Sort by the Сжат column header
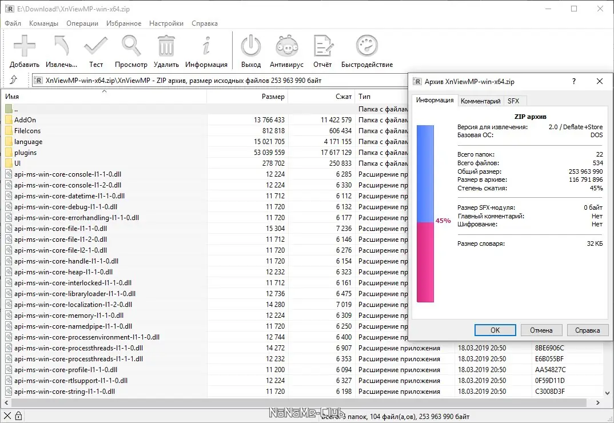The width and height of the screenshot is (614, 423). 321,97
